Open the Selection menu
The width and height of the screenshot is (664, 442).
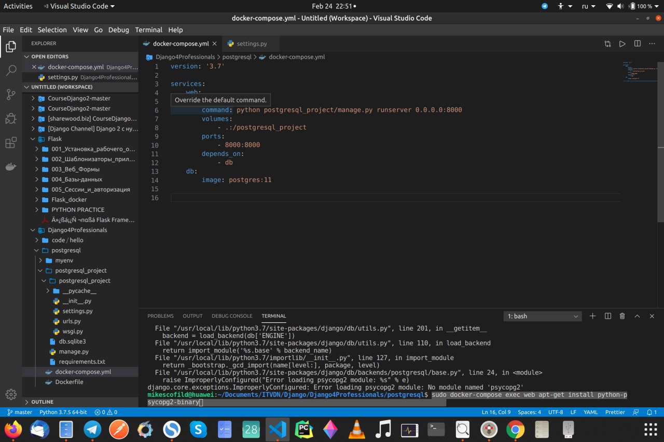[x=52, y=30]
